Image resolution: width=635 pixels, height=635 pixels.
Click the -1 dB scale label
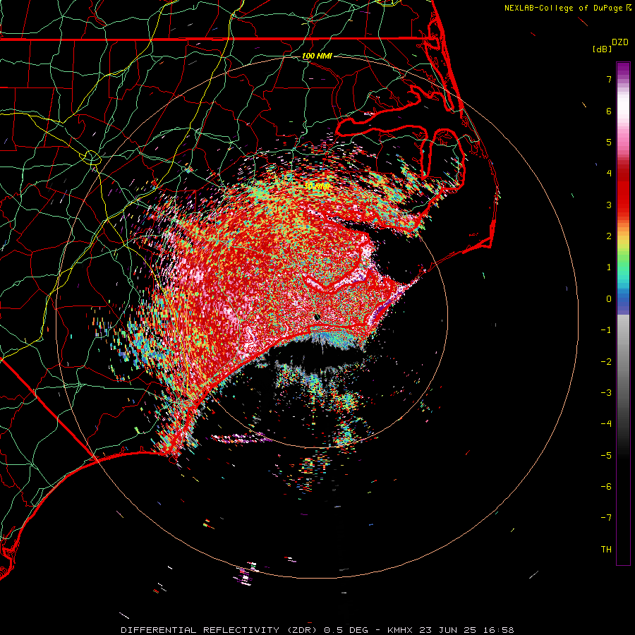pyautogui.click(x=606, y=330)
